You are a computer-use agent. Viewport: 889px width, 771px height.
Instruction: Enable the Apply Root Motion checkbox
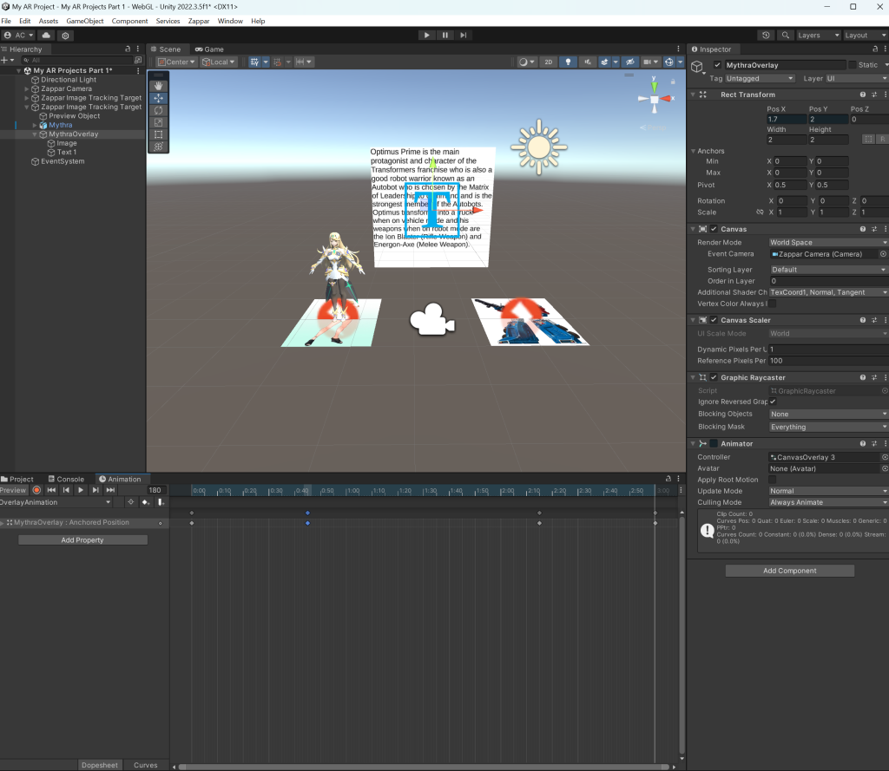[773, 480]
